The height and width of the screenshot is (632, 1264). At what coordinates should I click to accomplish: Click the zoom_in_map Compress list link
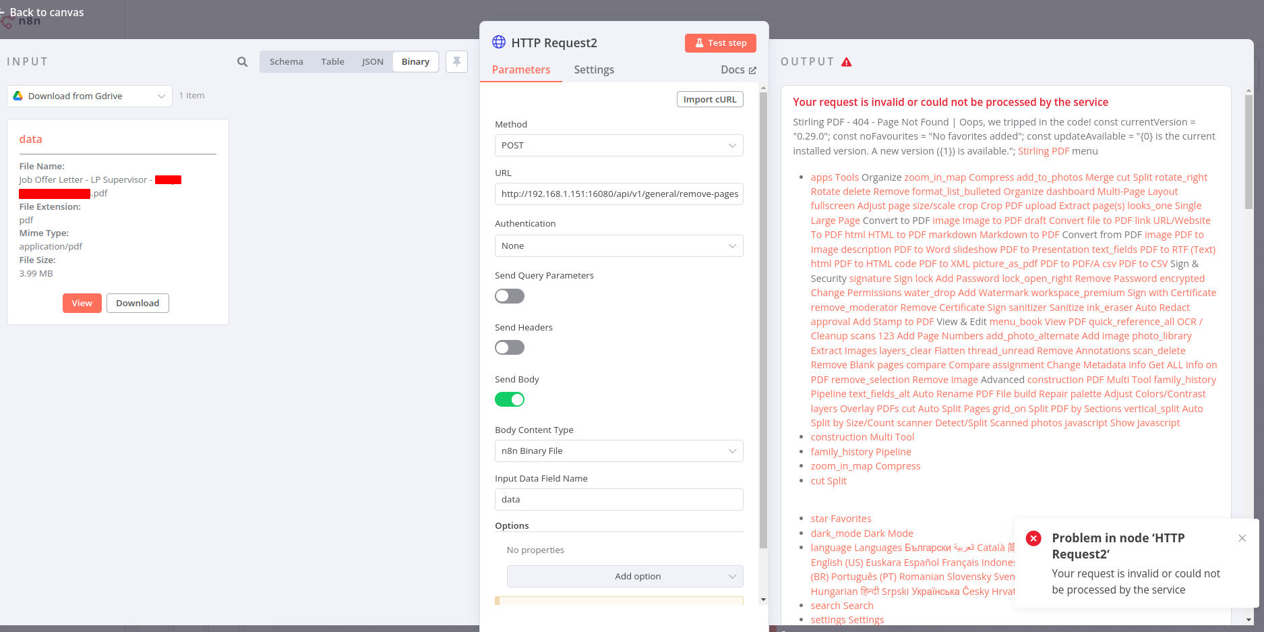(866, 466)
